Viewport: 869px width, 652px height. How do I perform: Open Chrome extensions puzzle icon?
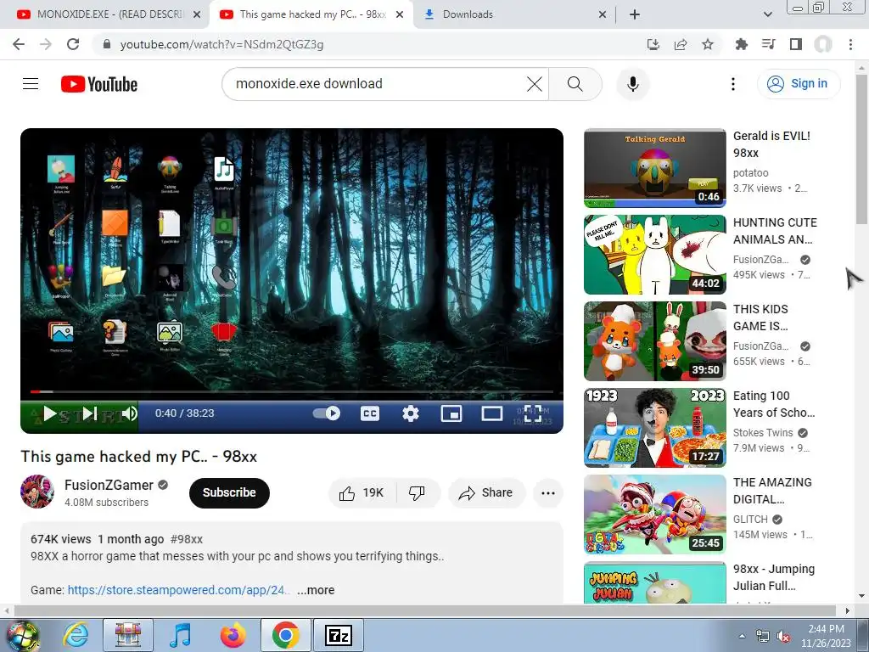(x=741, y=44)
